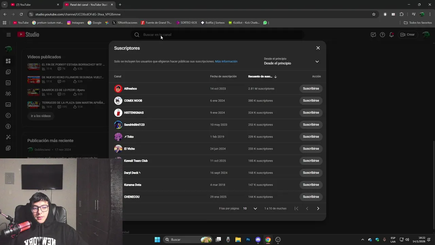The image size is (435, 245).
Task: Open the Help question mark icon
Action: click(x=382, y=35)
